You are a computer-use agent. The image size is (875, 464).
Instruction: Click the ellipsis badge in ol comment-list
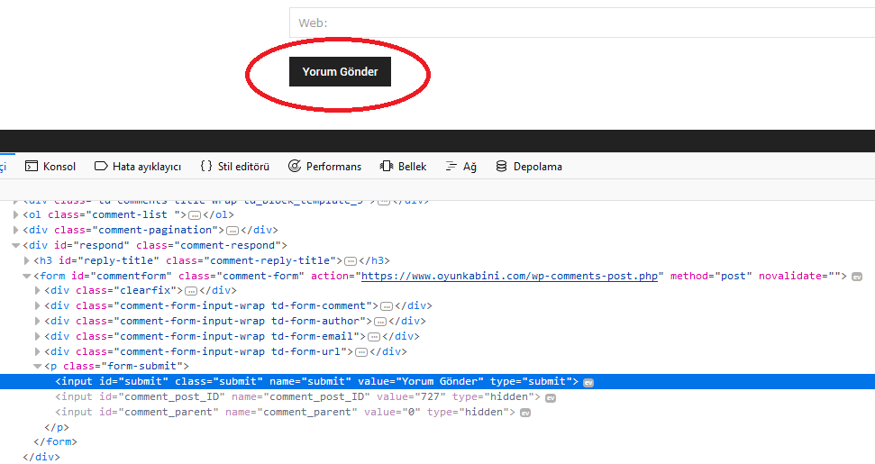click(195, 215)
